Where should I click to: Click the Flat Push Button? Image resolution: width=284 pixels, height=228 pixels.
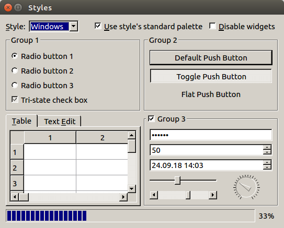tap(211, 94)
